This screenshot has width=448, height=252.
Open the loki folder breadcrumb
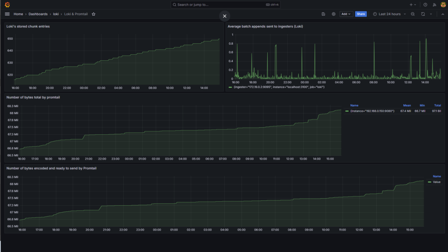click(x=56, y=14)
